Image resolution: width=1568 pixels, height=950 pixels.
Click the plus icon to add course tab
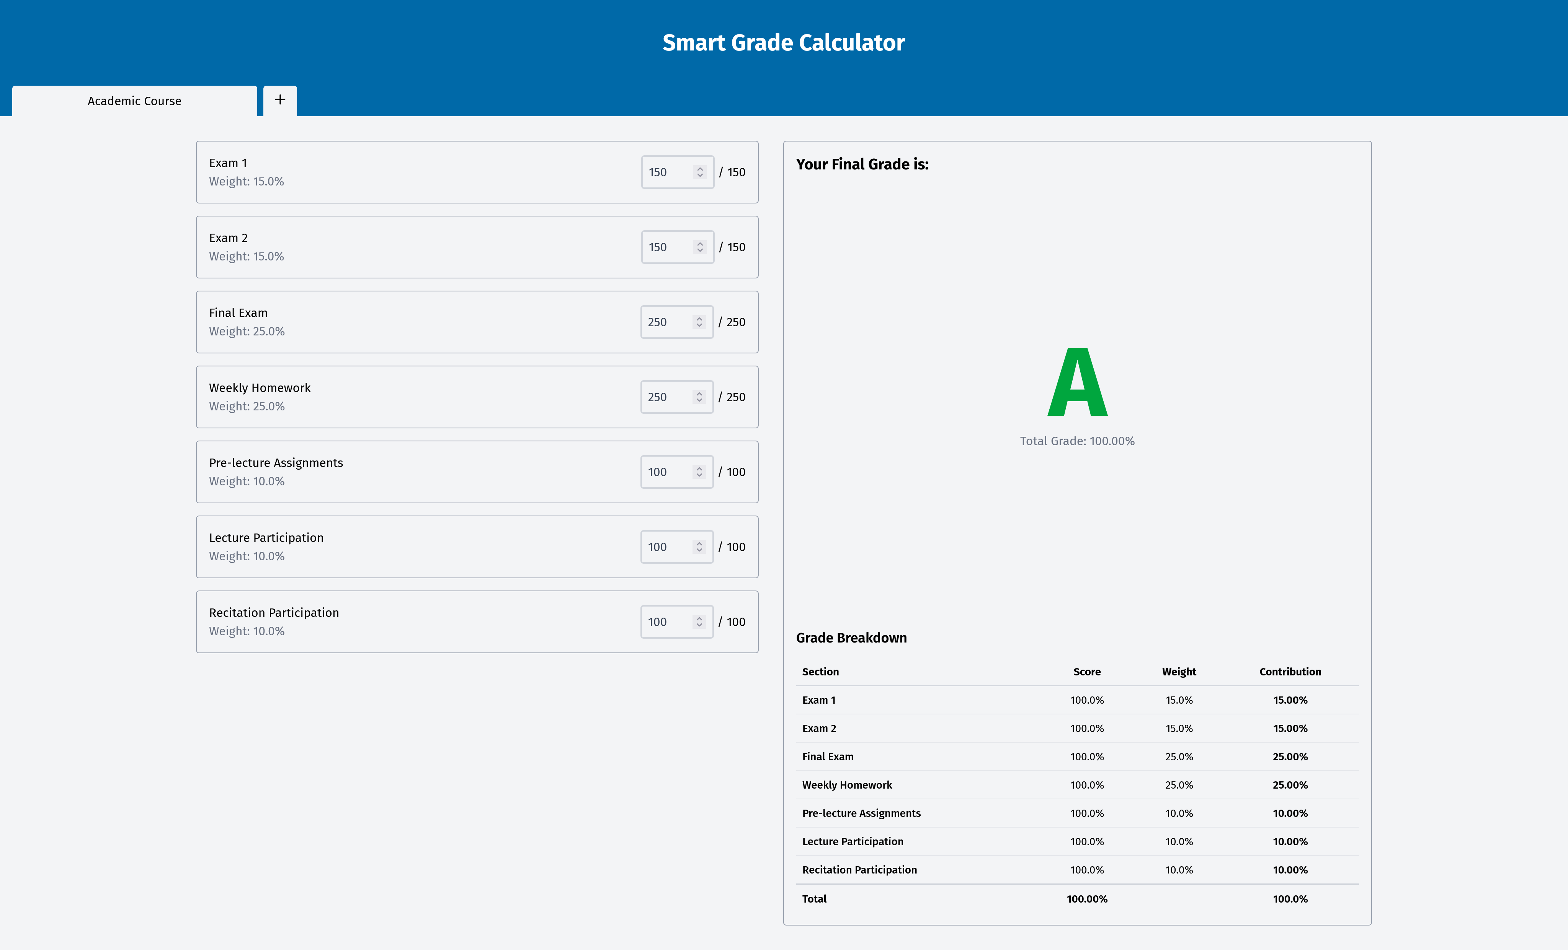tap(280, 100)
